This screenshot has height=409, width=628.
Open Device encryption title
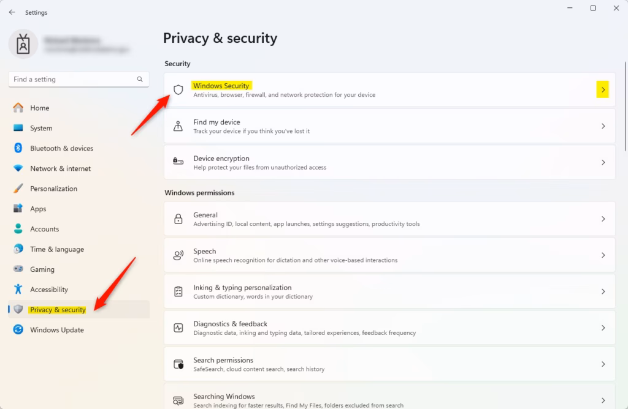point(221,159)
